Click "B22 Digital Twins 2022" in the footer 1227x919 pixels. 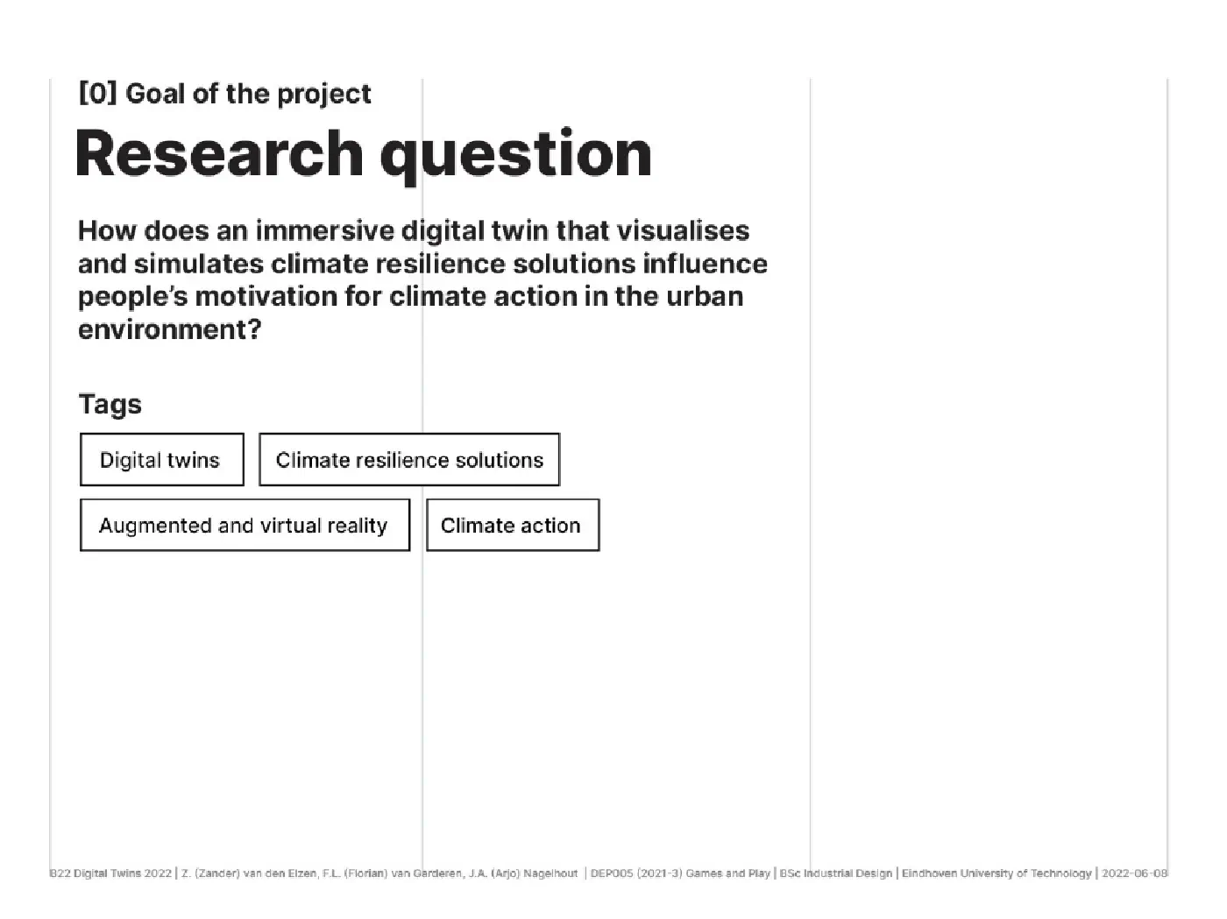pyautogui.click(x=110, y=873)
